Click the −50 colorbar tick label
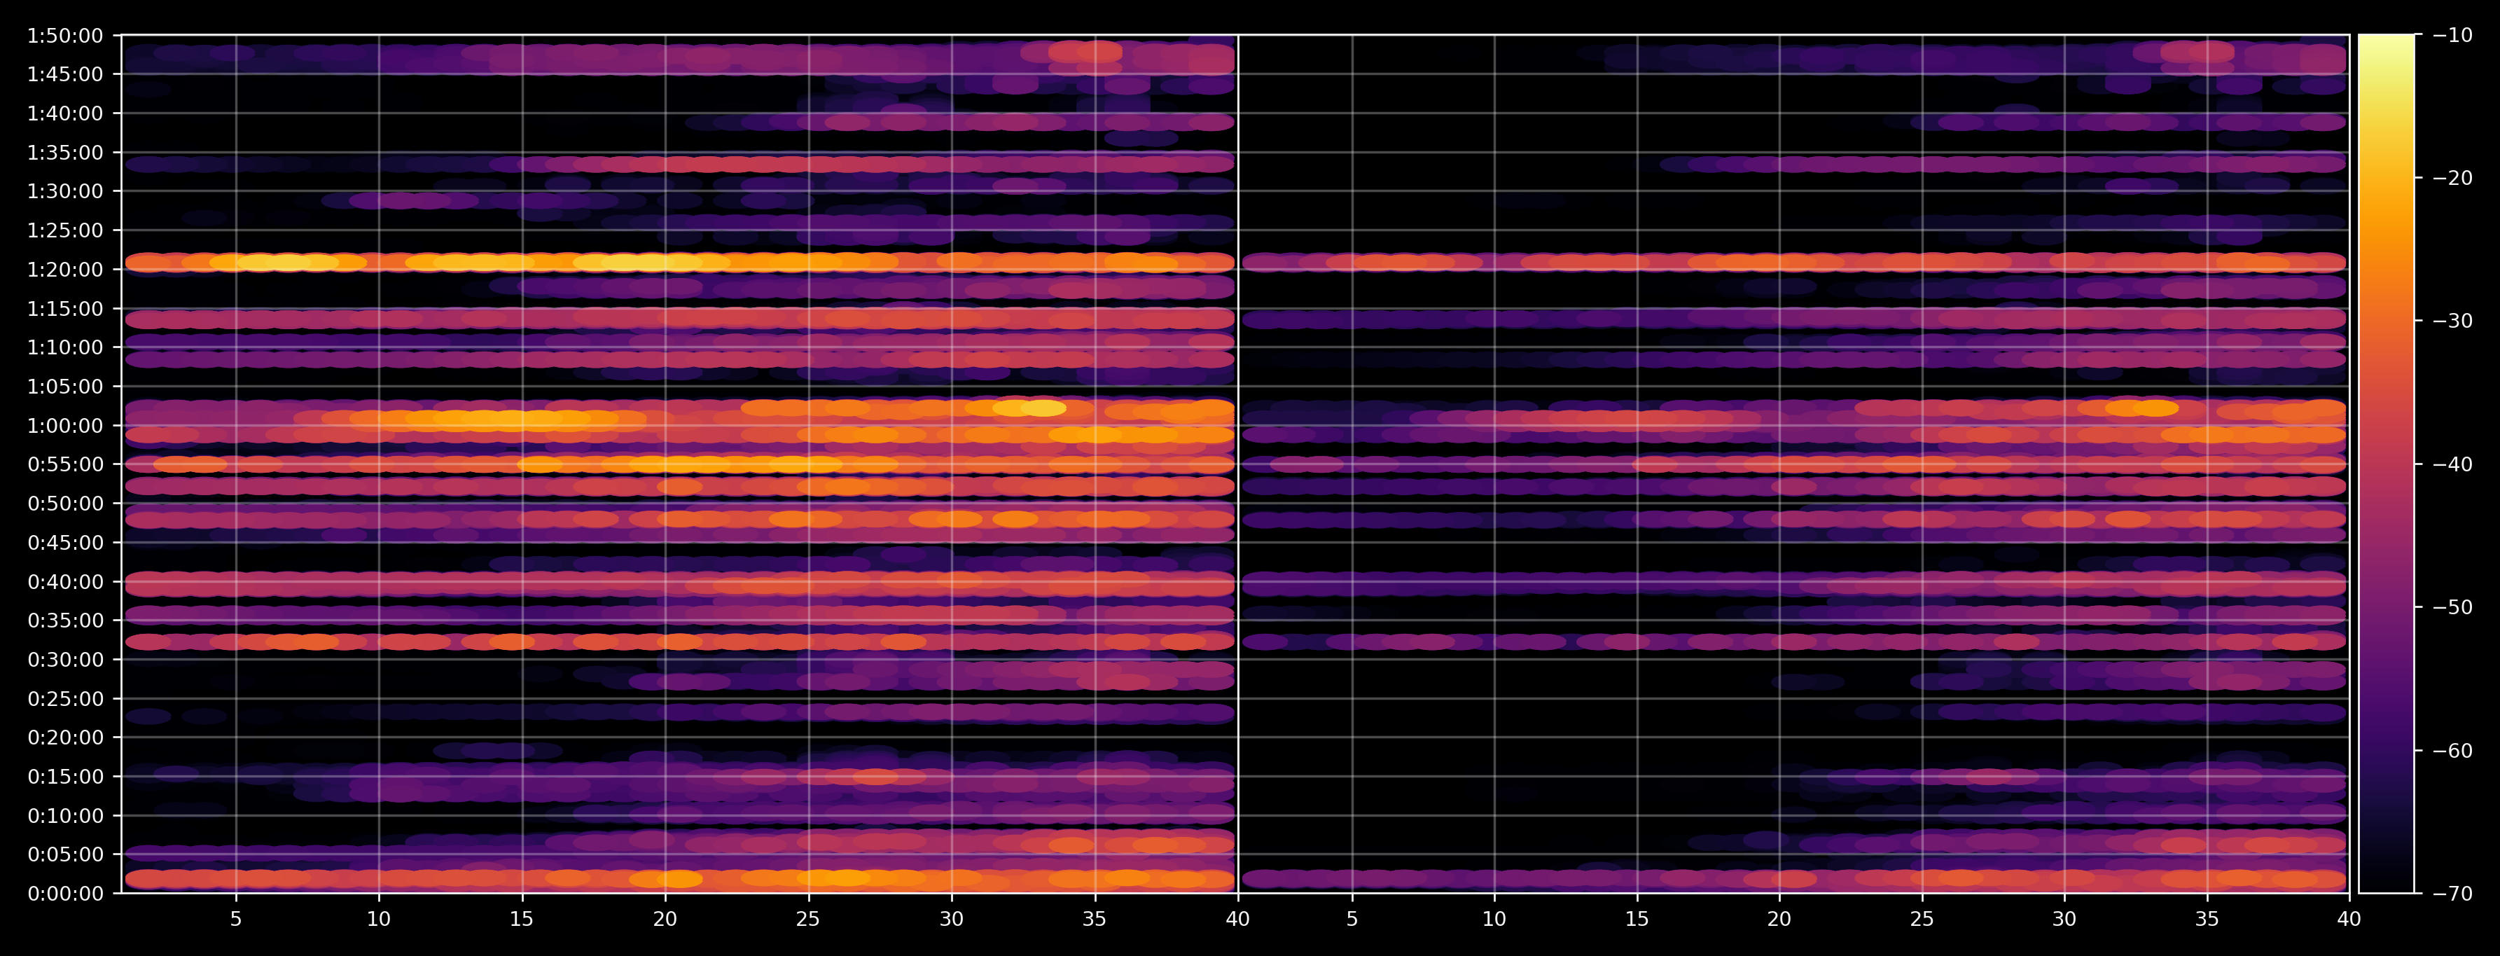 [2453, 608]
